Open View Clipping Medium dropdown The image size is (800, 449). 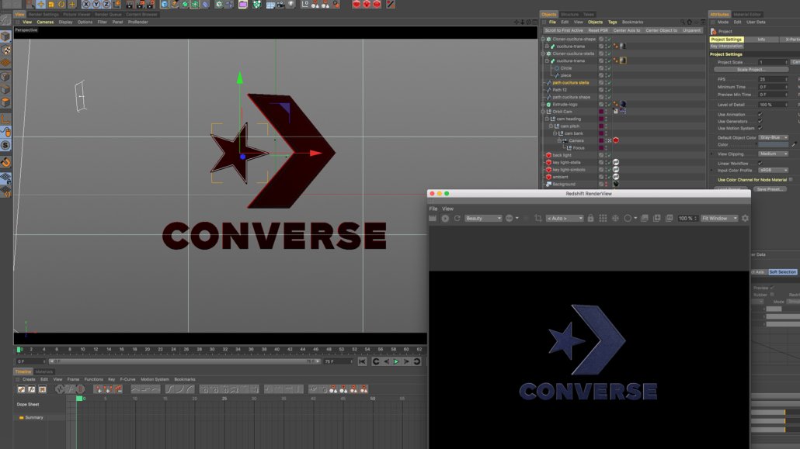pyautogui.click(x=773, y=154)
